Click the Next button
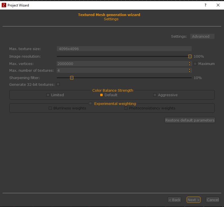The height and width of the screenshot is (207, 224). pos(193,200)
